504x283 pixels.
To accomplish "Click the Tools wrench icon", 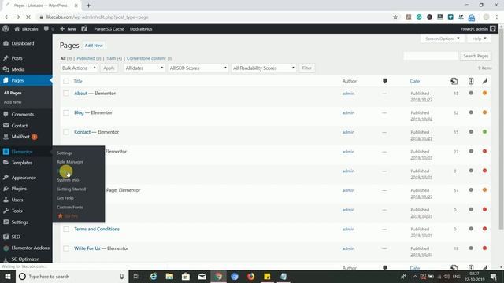I will (x=6, y=211).
